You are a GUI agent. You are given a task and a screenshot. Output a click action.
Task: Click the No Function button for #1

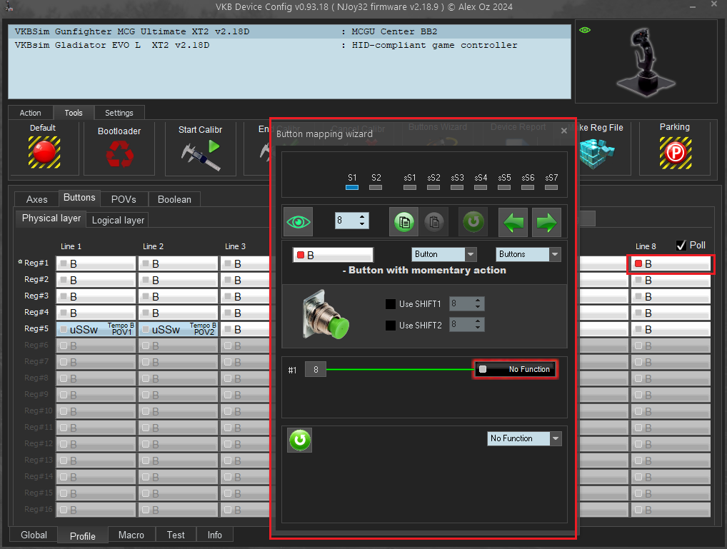click(x=515, y=369)
